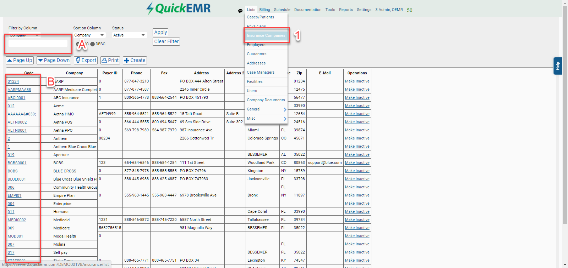The height and width of the screenshot is (268, 568).
Task: Open the Tools menu
Action: tap(330, 10)
